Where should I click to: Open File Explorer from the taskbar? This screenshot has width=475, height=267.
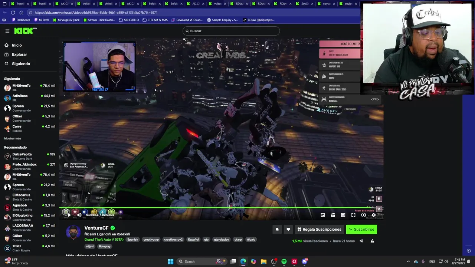pos(263,261)
